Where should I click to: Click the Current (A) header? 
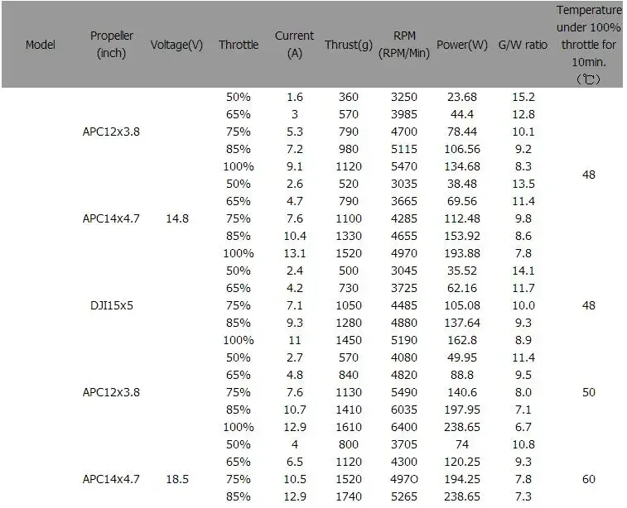(x=294, y=45)
